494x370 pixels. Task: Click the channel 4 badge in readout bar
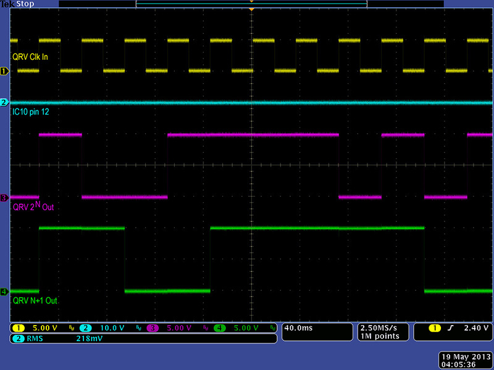(x=219, y=328)
